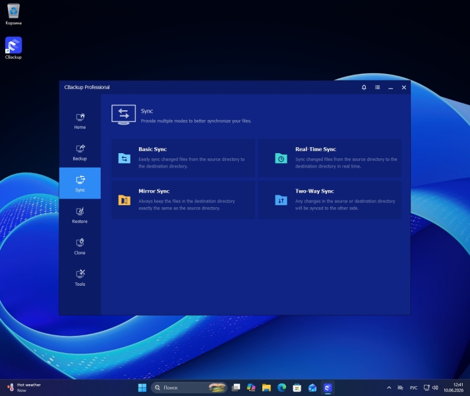Image resolution: width=470 pixels, height=396 pixels.
Task: Go to the Restore sidebar tab
Action: 80,215
